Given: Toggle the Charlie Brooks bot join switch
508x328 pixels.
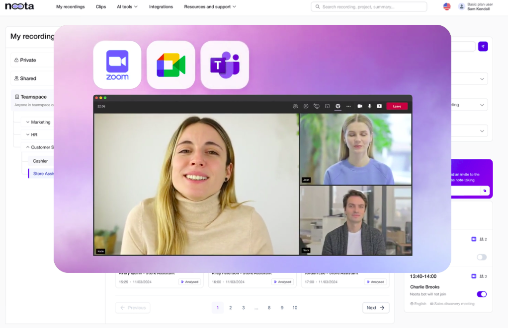Looking at the screenshot, I should pyautogui.click(x=481, y=294).
